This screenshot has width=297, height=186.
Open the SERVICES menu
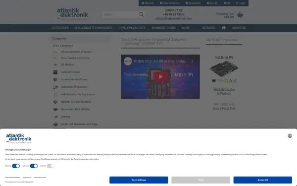[208, 28]
